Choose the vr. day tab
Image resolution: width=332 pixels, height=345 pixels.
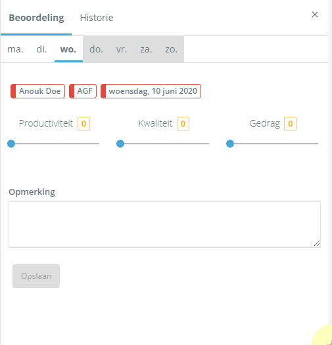point(122,49)
